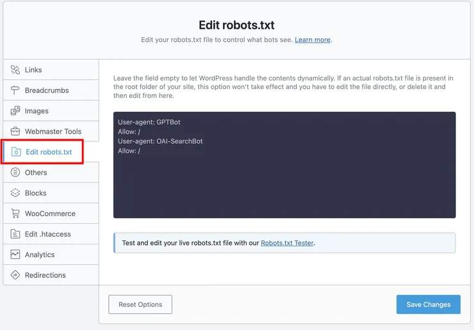The image size is (474, 330).
Task: Click the Analytics chart icon
Action: [x=15, y=255]
